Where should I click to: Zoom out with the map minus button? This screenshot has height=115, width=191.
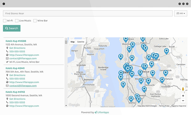pos(183,101)
